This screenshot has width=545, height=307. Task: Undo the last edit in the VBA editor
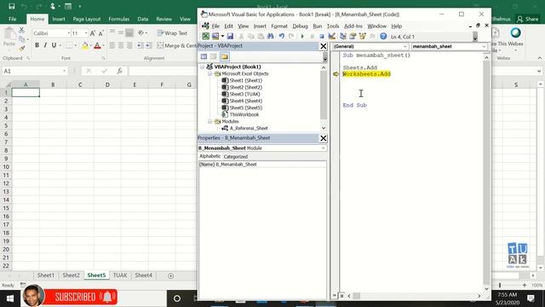point(282,36)
